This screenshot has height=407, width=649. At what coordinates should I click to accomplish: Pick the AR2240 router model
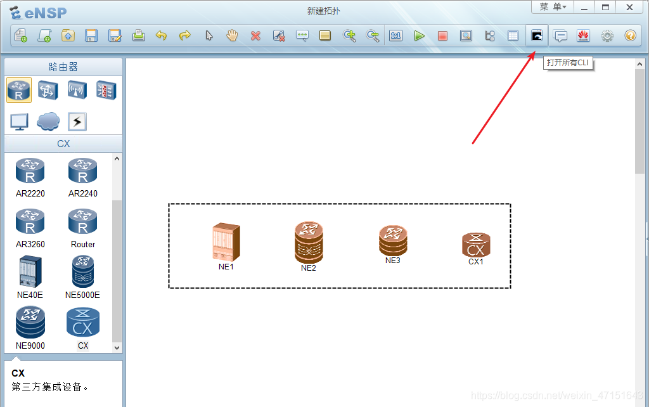83,178
